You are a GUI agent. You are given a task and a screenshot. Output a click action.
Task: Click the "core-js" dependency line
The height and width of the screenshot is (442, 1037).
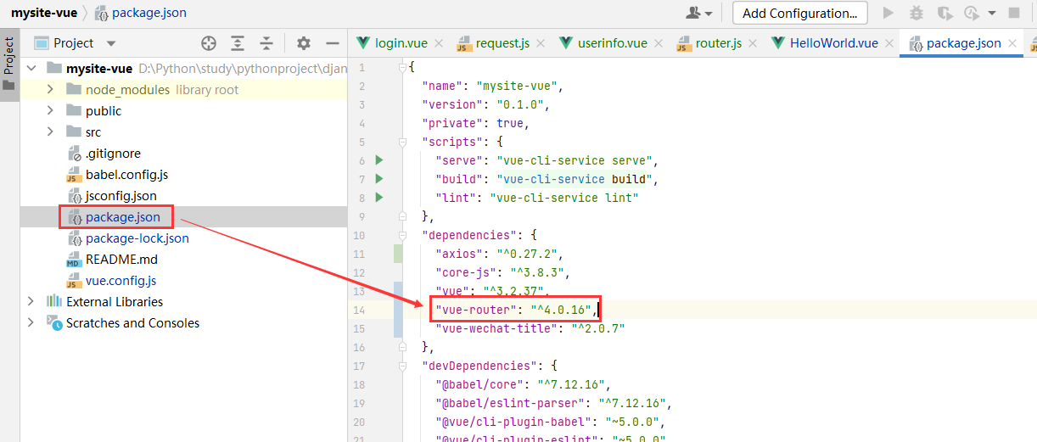pyautogui.click(x=499, y=272)
